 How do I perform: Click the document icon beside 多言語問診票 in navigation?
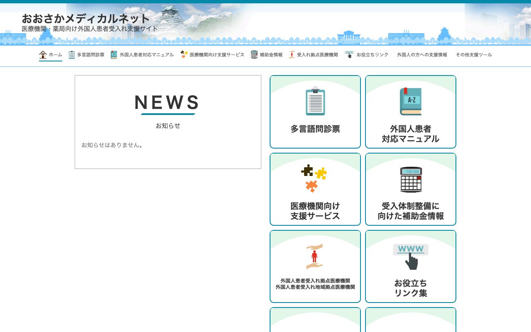(71, 54)
